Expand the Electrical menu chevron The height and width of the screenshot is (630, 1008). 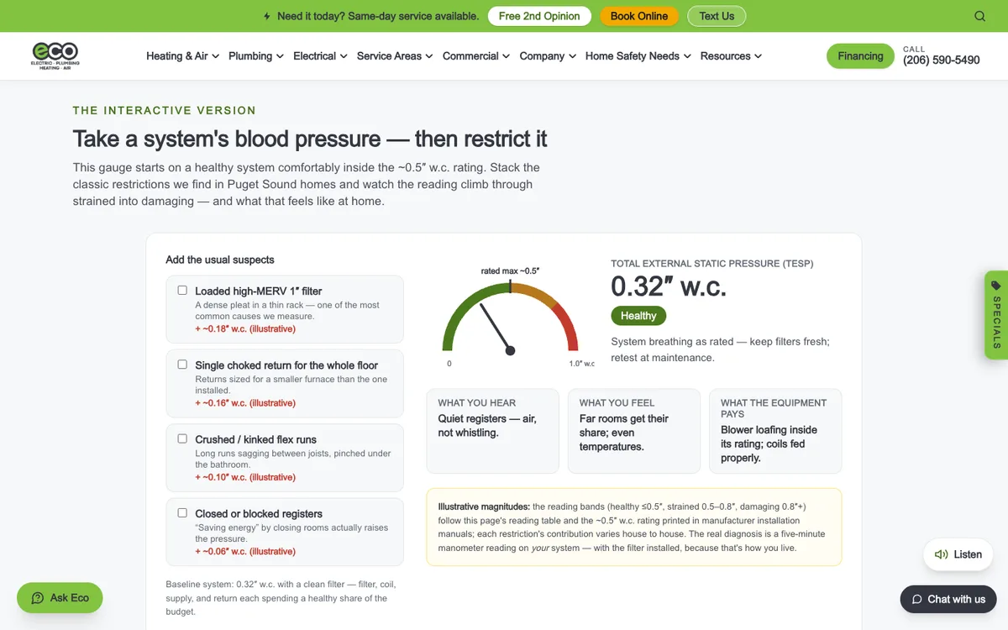pos(344,56)
